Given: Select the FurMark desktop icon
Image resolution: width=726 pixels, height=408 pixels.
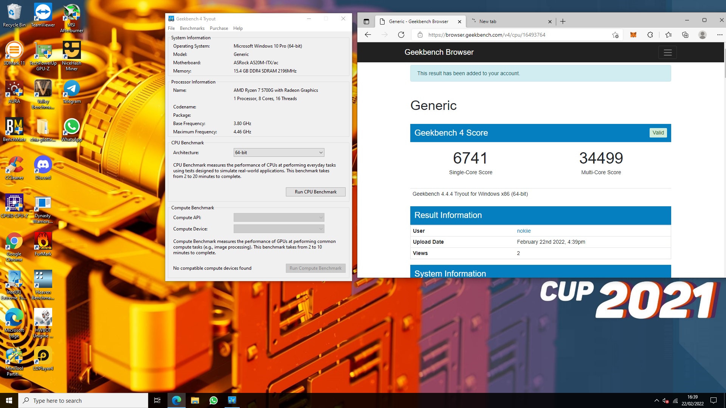Looking at the screenshot, I should click(x=43, y=244).
